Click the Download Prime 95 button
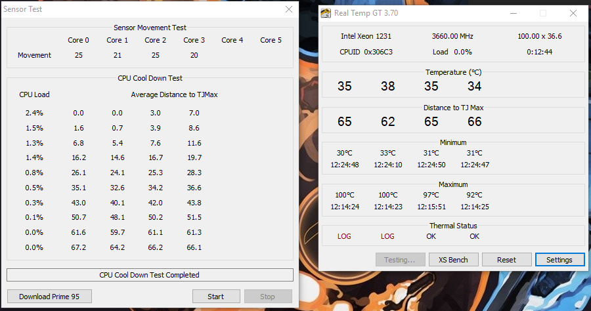Screen dimensions: 591x311 pos(49,297)
